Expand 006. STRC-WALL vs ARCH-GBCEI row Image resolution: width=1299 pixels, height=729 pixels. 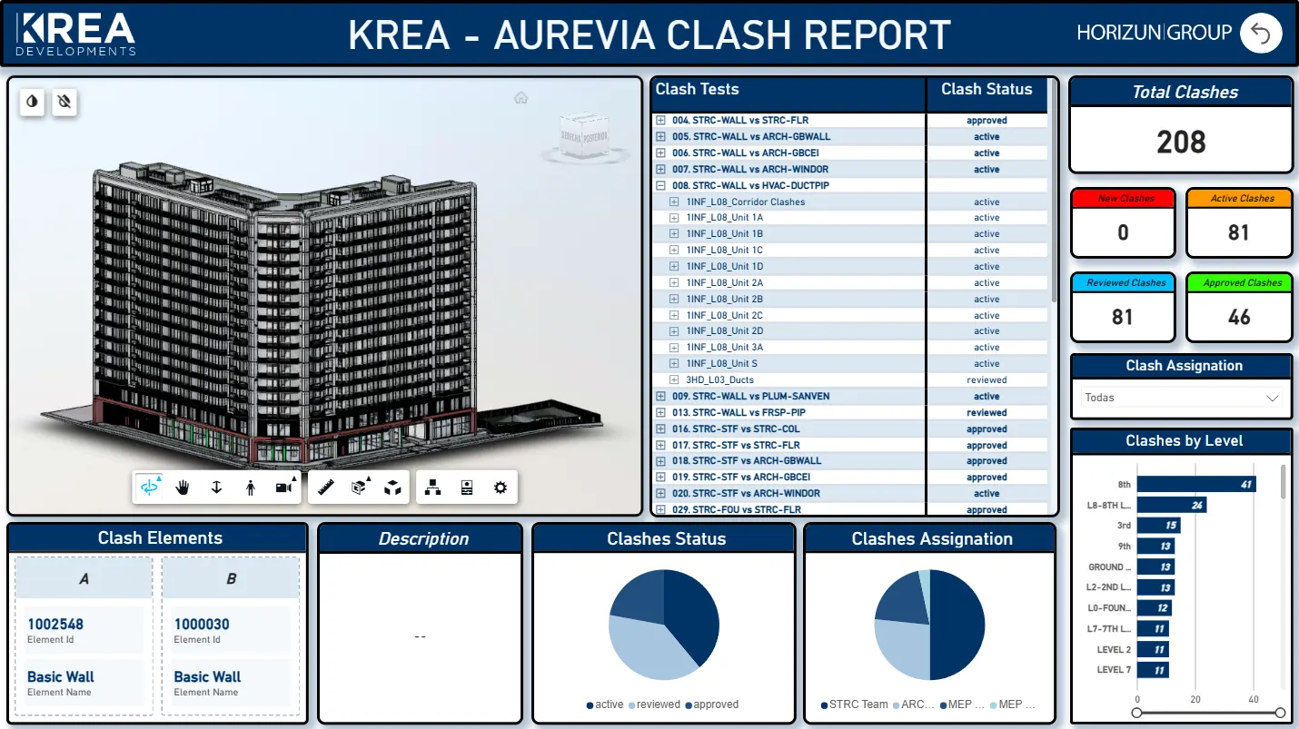tap(661, 153)
